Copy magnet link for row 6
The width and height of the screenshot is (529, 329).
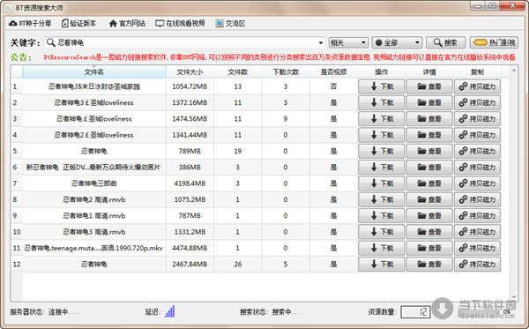click(x=477, y=167)
